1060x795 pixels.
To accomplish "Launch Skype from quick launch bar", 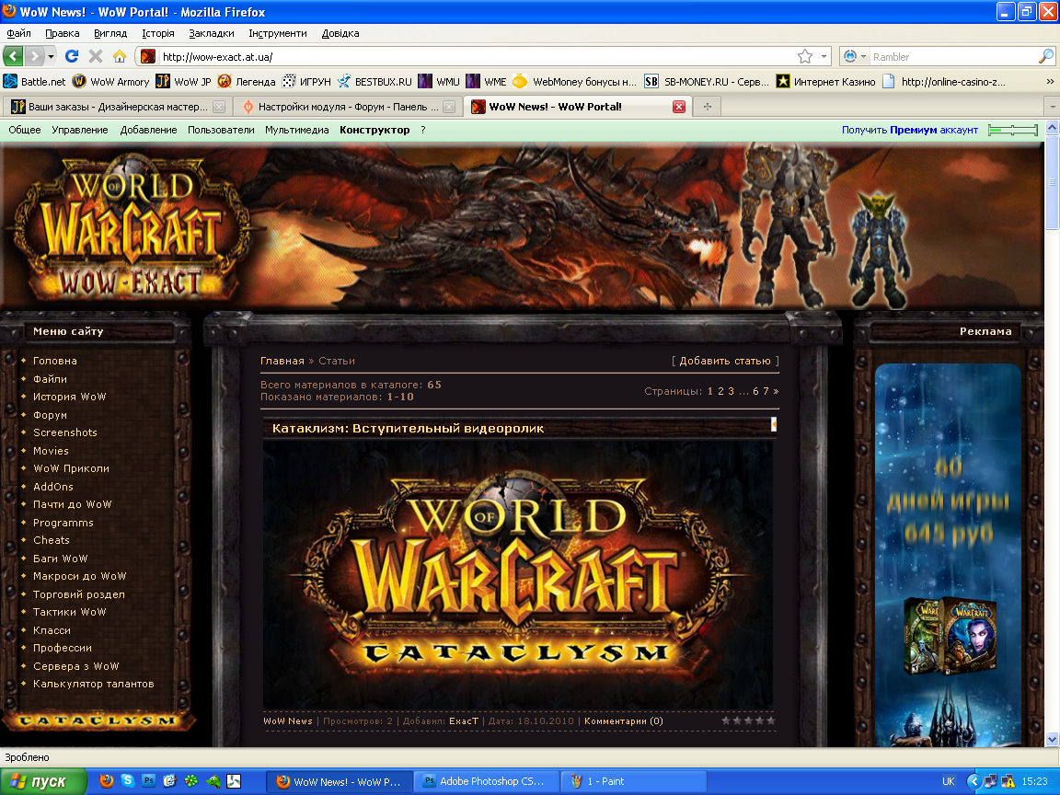I will 128,781.
